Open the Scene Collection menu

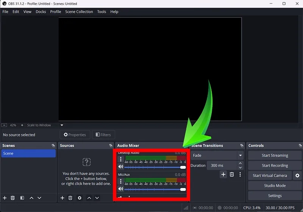[x=79, y=12]
